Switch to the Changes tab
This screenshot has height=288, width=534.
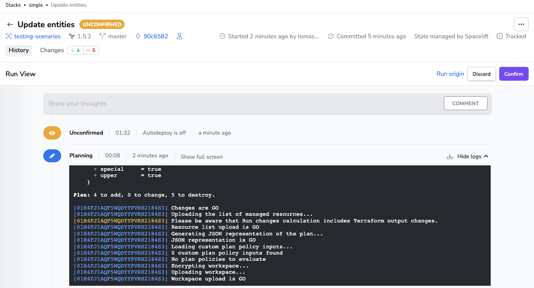(x=52, y=50)
